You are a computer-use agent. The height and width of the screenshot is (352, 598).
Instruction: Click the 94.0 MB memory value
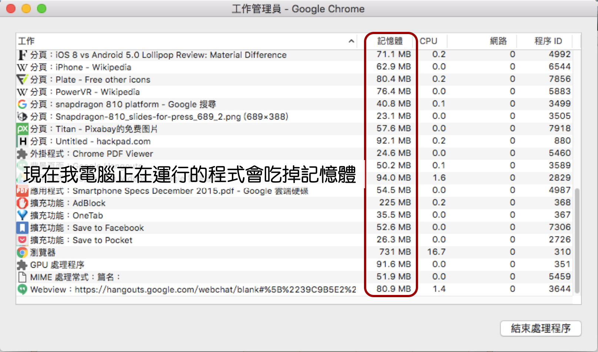click(394, 178)
